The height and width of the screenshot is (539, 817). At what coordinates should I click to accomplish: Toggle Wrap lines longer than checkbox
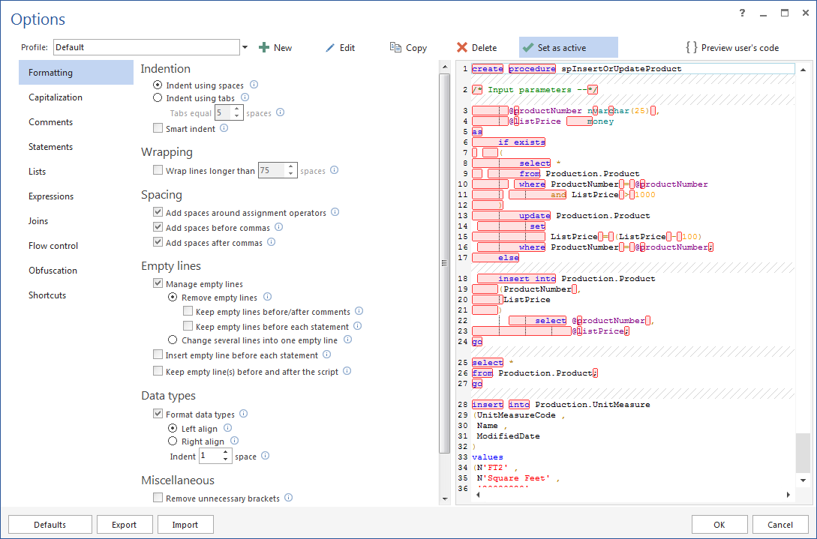coord(158,171)
